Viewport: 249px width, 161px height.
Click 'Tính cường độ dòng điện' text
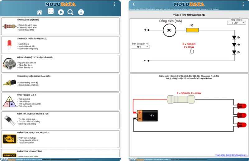[30, 104]
